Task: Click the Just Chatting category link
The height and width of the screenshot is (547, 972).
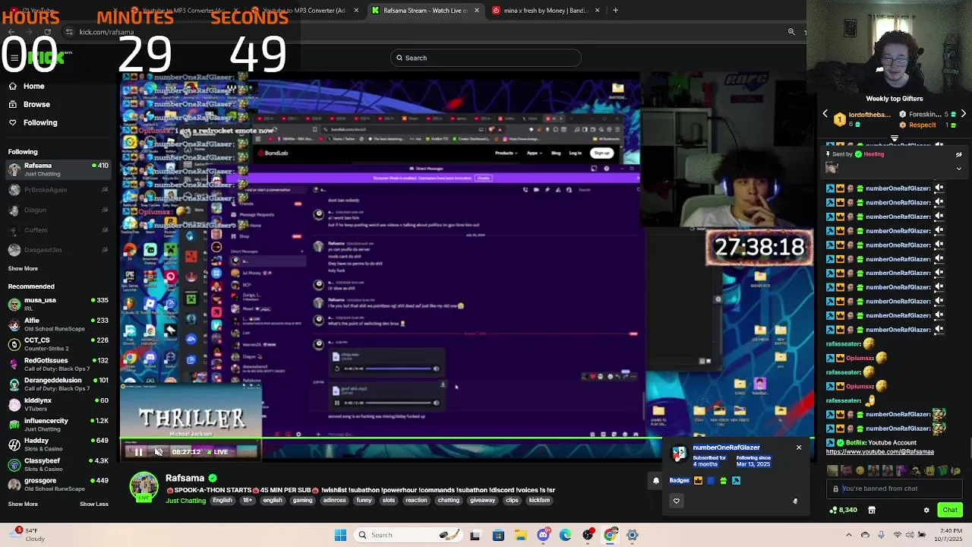Action: pyautogui.click(x=185, y=501)
